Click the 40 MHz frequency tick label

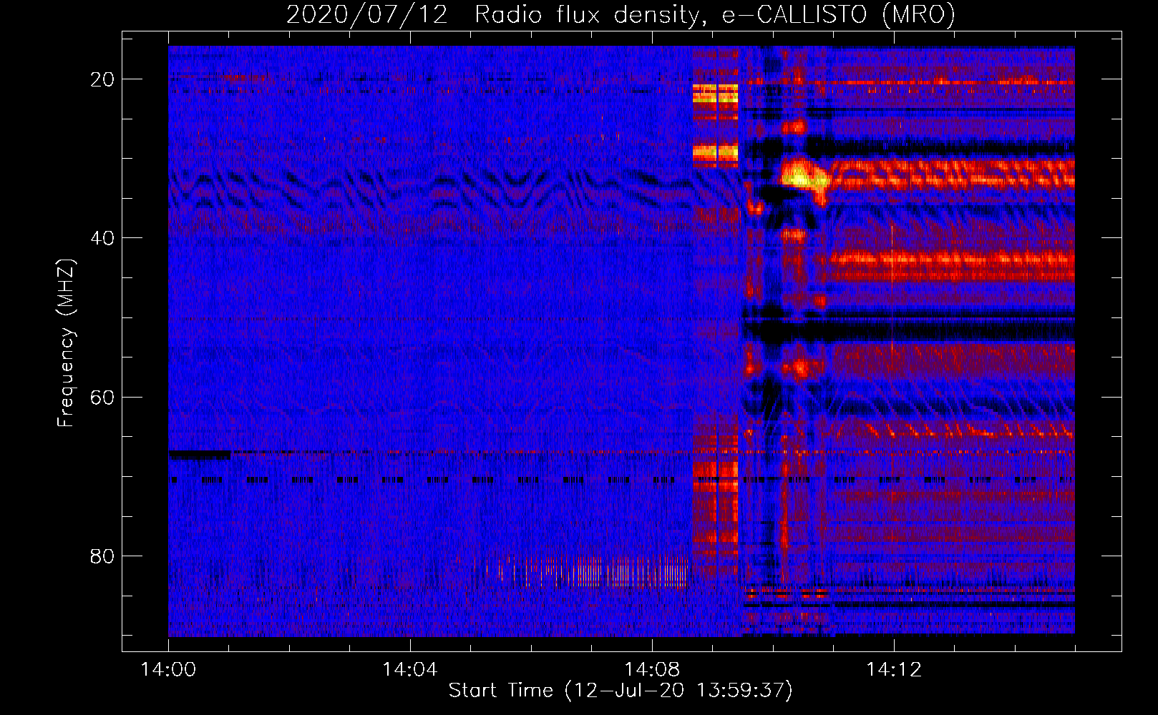coord(102,238)
